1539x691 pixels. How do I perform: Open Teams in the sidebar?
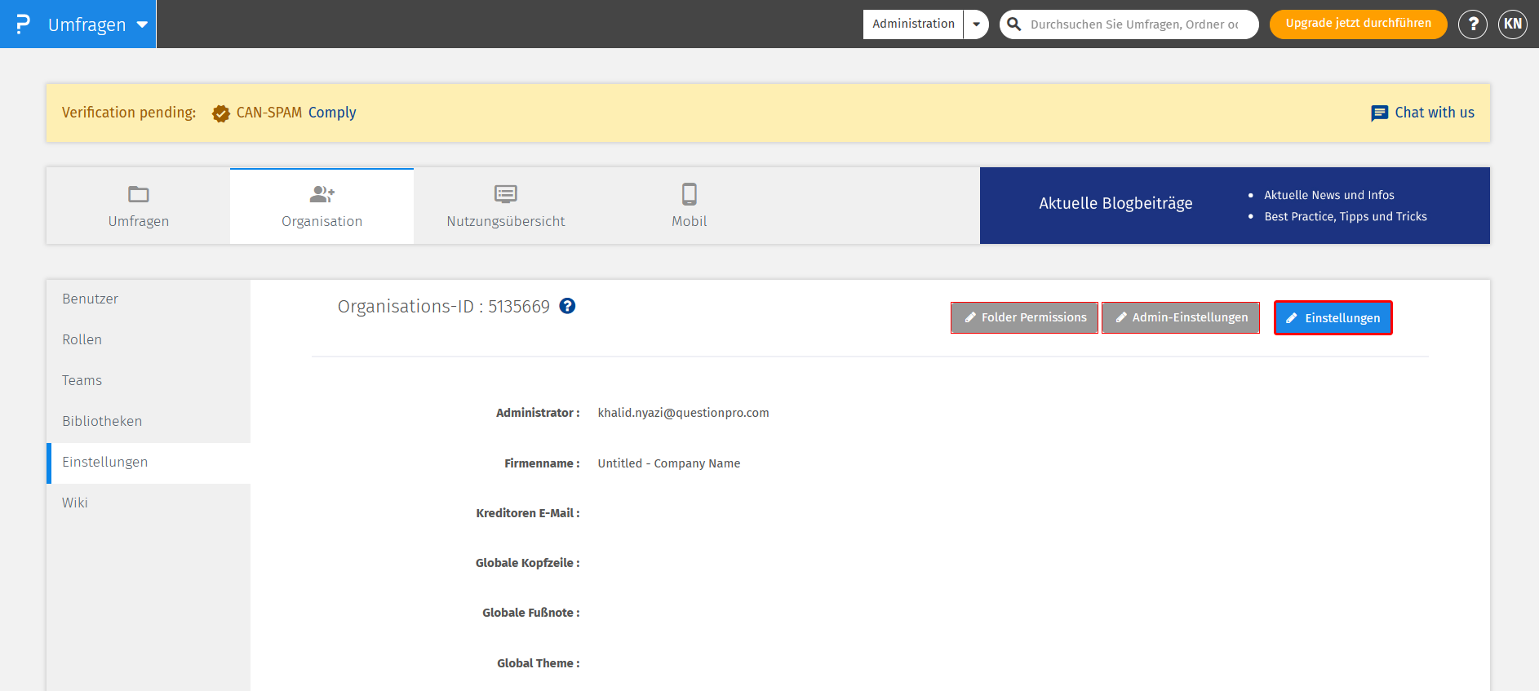tap(149, 380)
